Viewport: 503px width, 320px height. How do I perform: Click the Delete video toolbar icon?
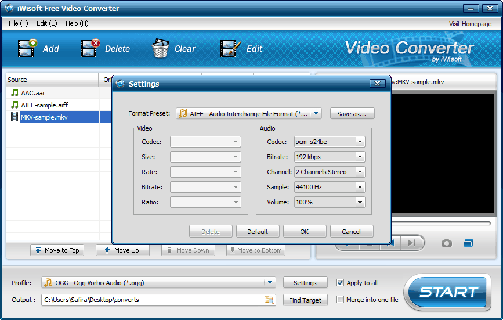pos(90,48)
